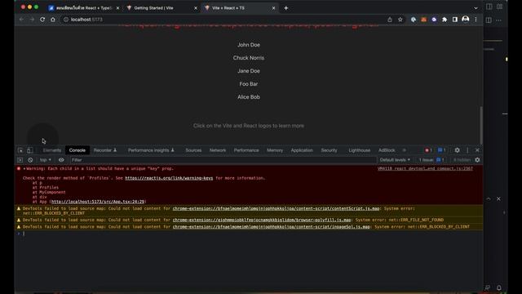Expand the key prop warning message
This screenshot has height=294, width=522.
(24, 169)
